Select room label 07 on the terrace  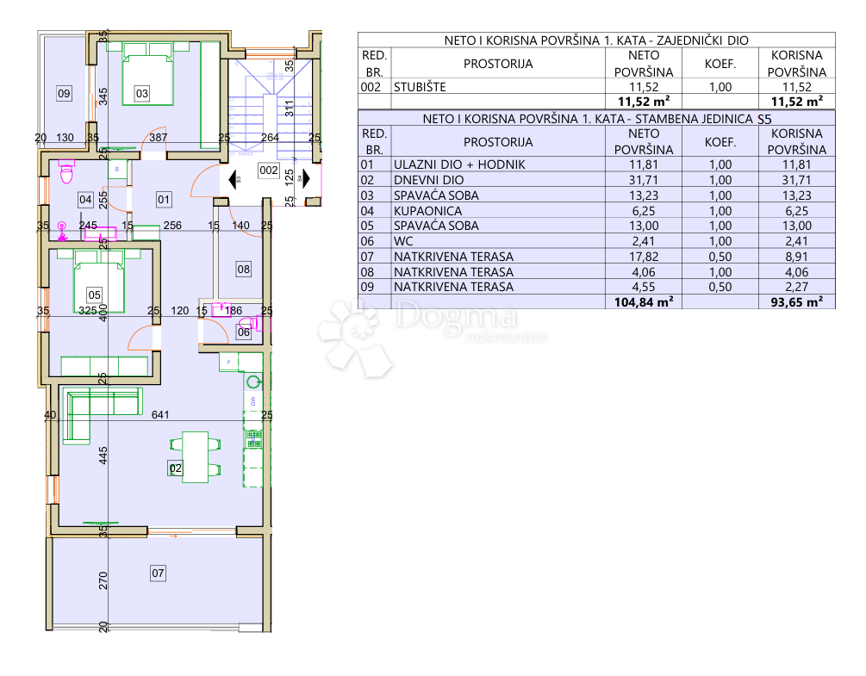(x=158, y=572)
